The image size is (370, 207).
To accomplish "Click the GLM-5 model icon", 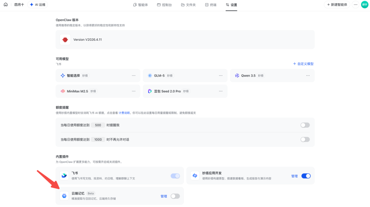I will click(x=150, y=76).
